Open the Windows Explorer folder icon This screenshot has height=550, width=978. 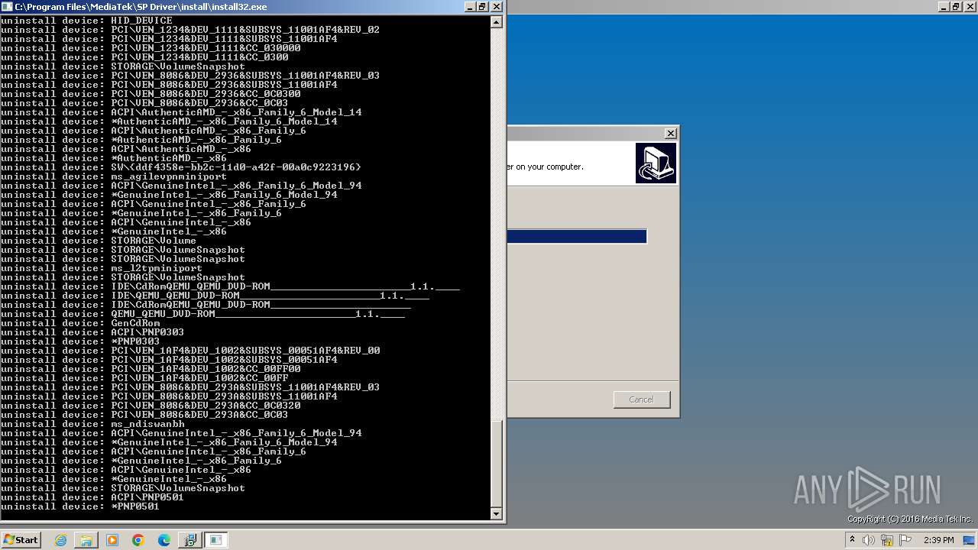[86, 540]
